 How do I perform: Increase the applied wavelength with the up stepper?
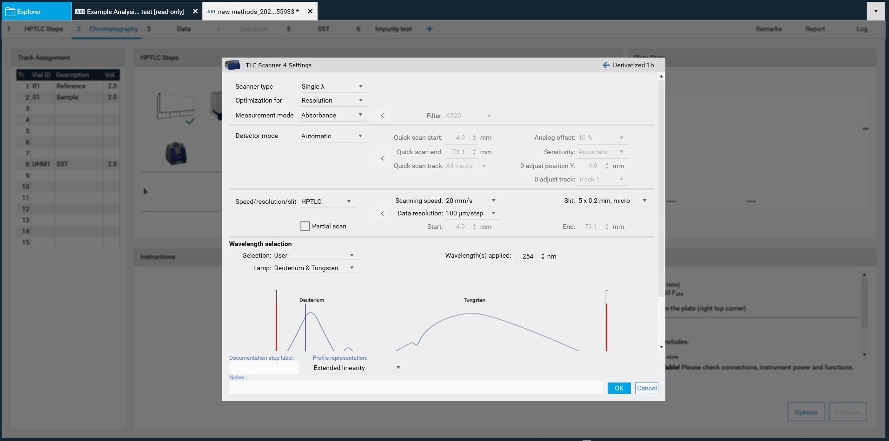(x=543, y=254)
